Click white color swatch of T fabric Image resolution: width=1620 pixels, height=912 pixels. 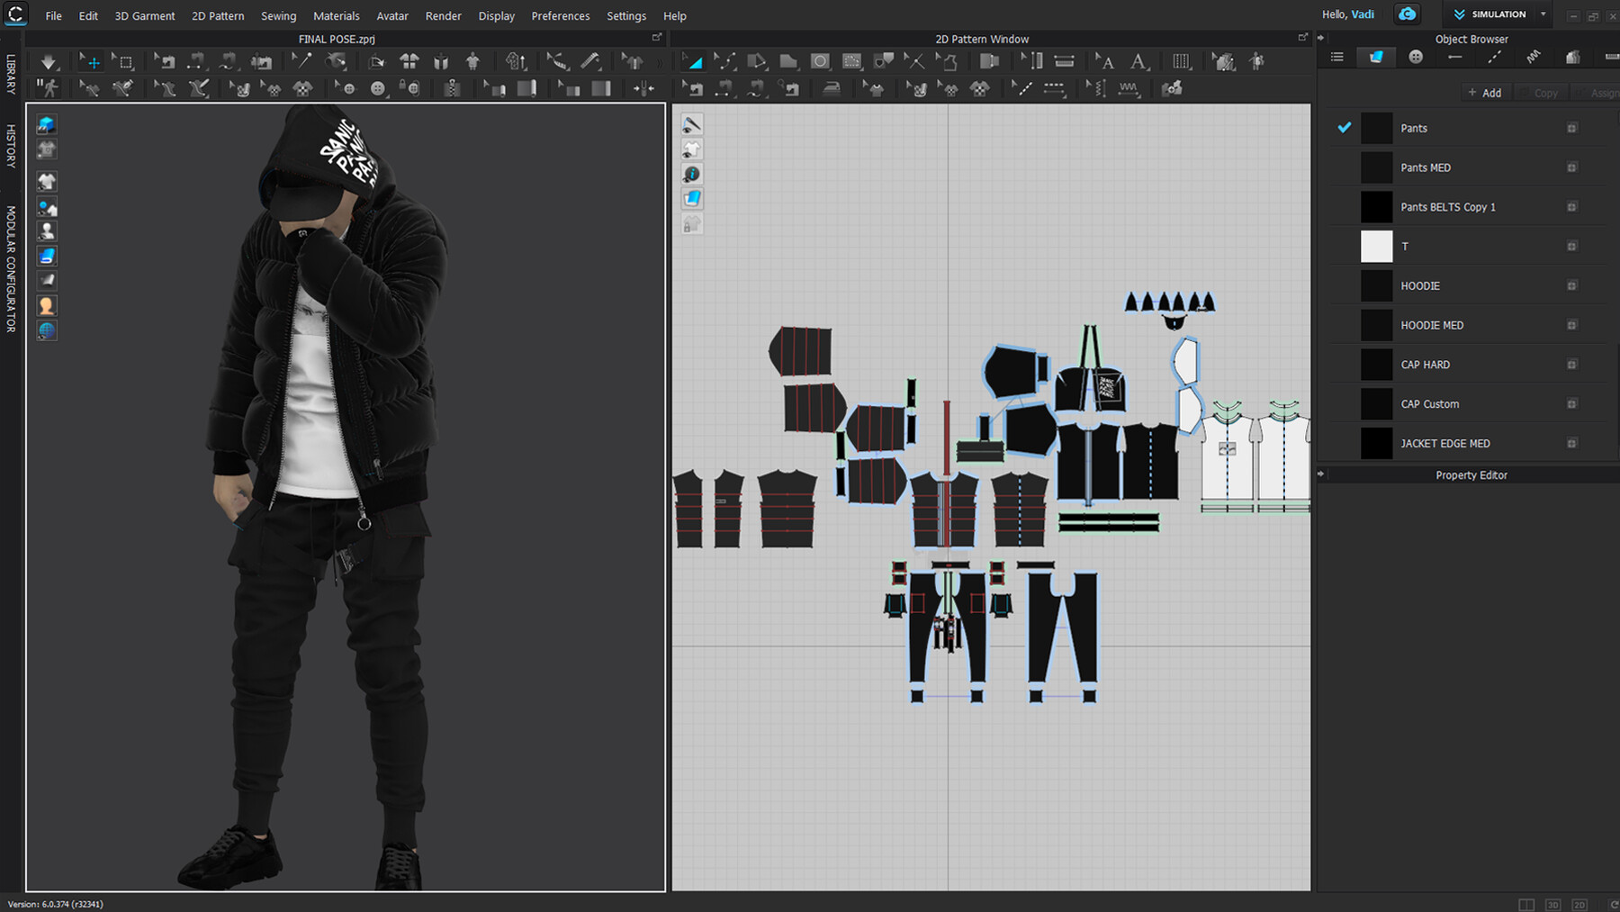point(1376,247)
